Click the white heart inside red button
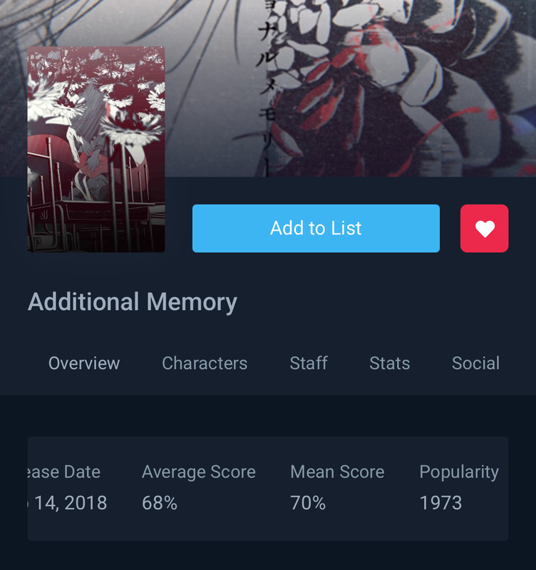The height and width of the screenshot is (570, 536). pyautogui.click(x=485, y=229)
